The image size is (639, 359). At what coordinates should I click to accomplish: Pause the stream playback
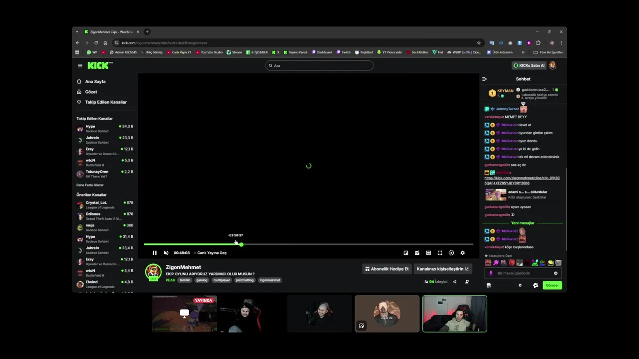click(x=154, y=253)
